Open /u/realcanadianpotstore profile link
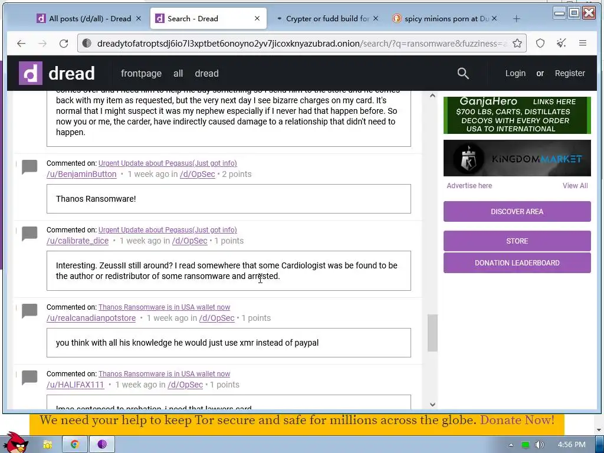Viewport: 604px width, 453px height. pyautogui.click(x=91, y=318)
